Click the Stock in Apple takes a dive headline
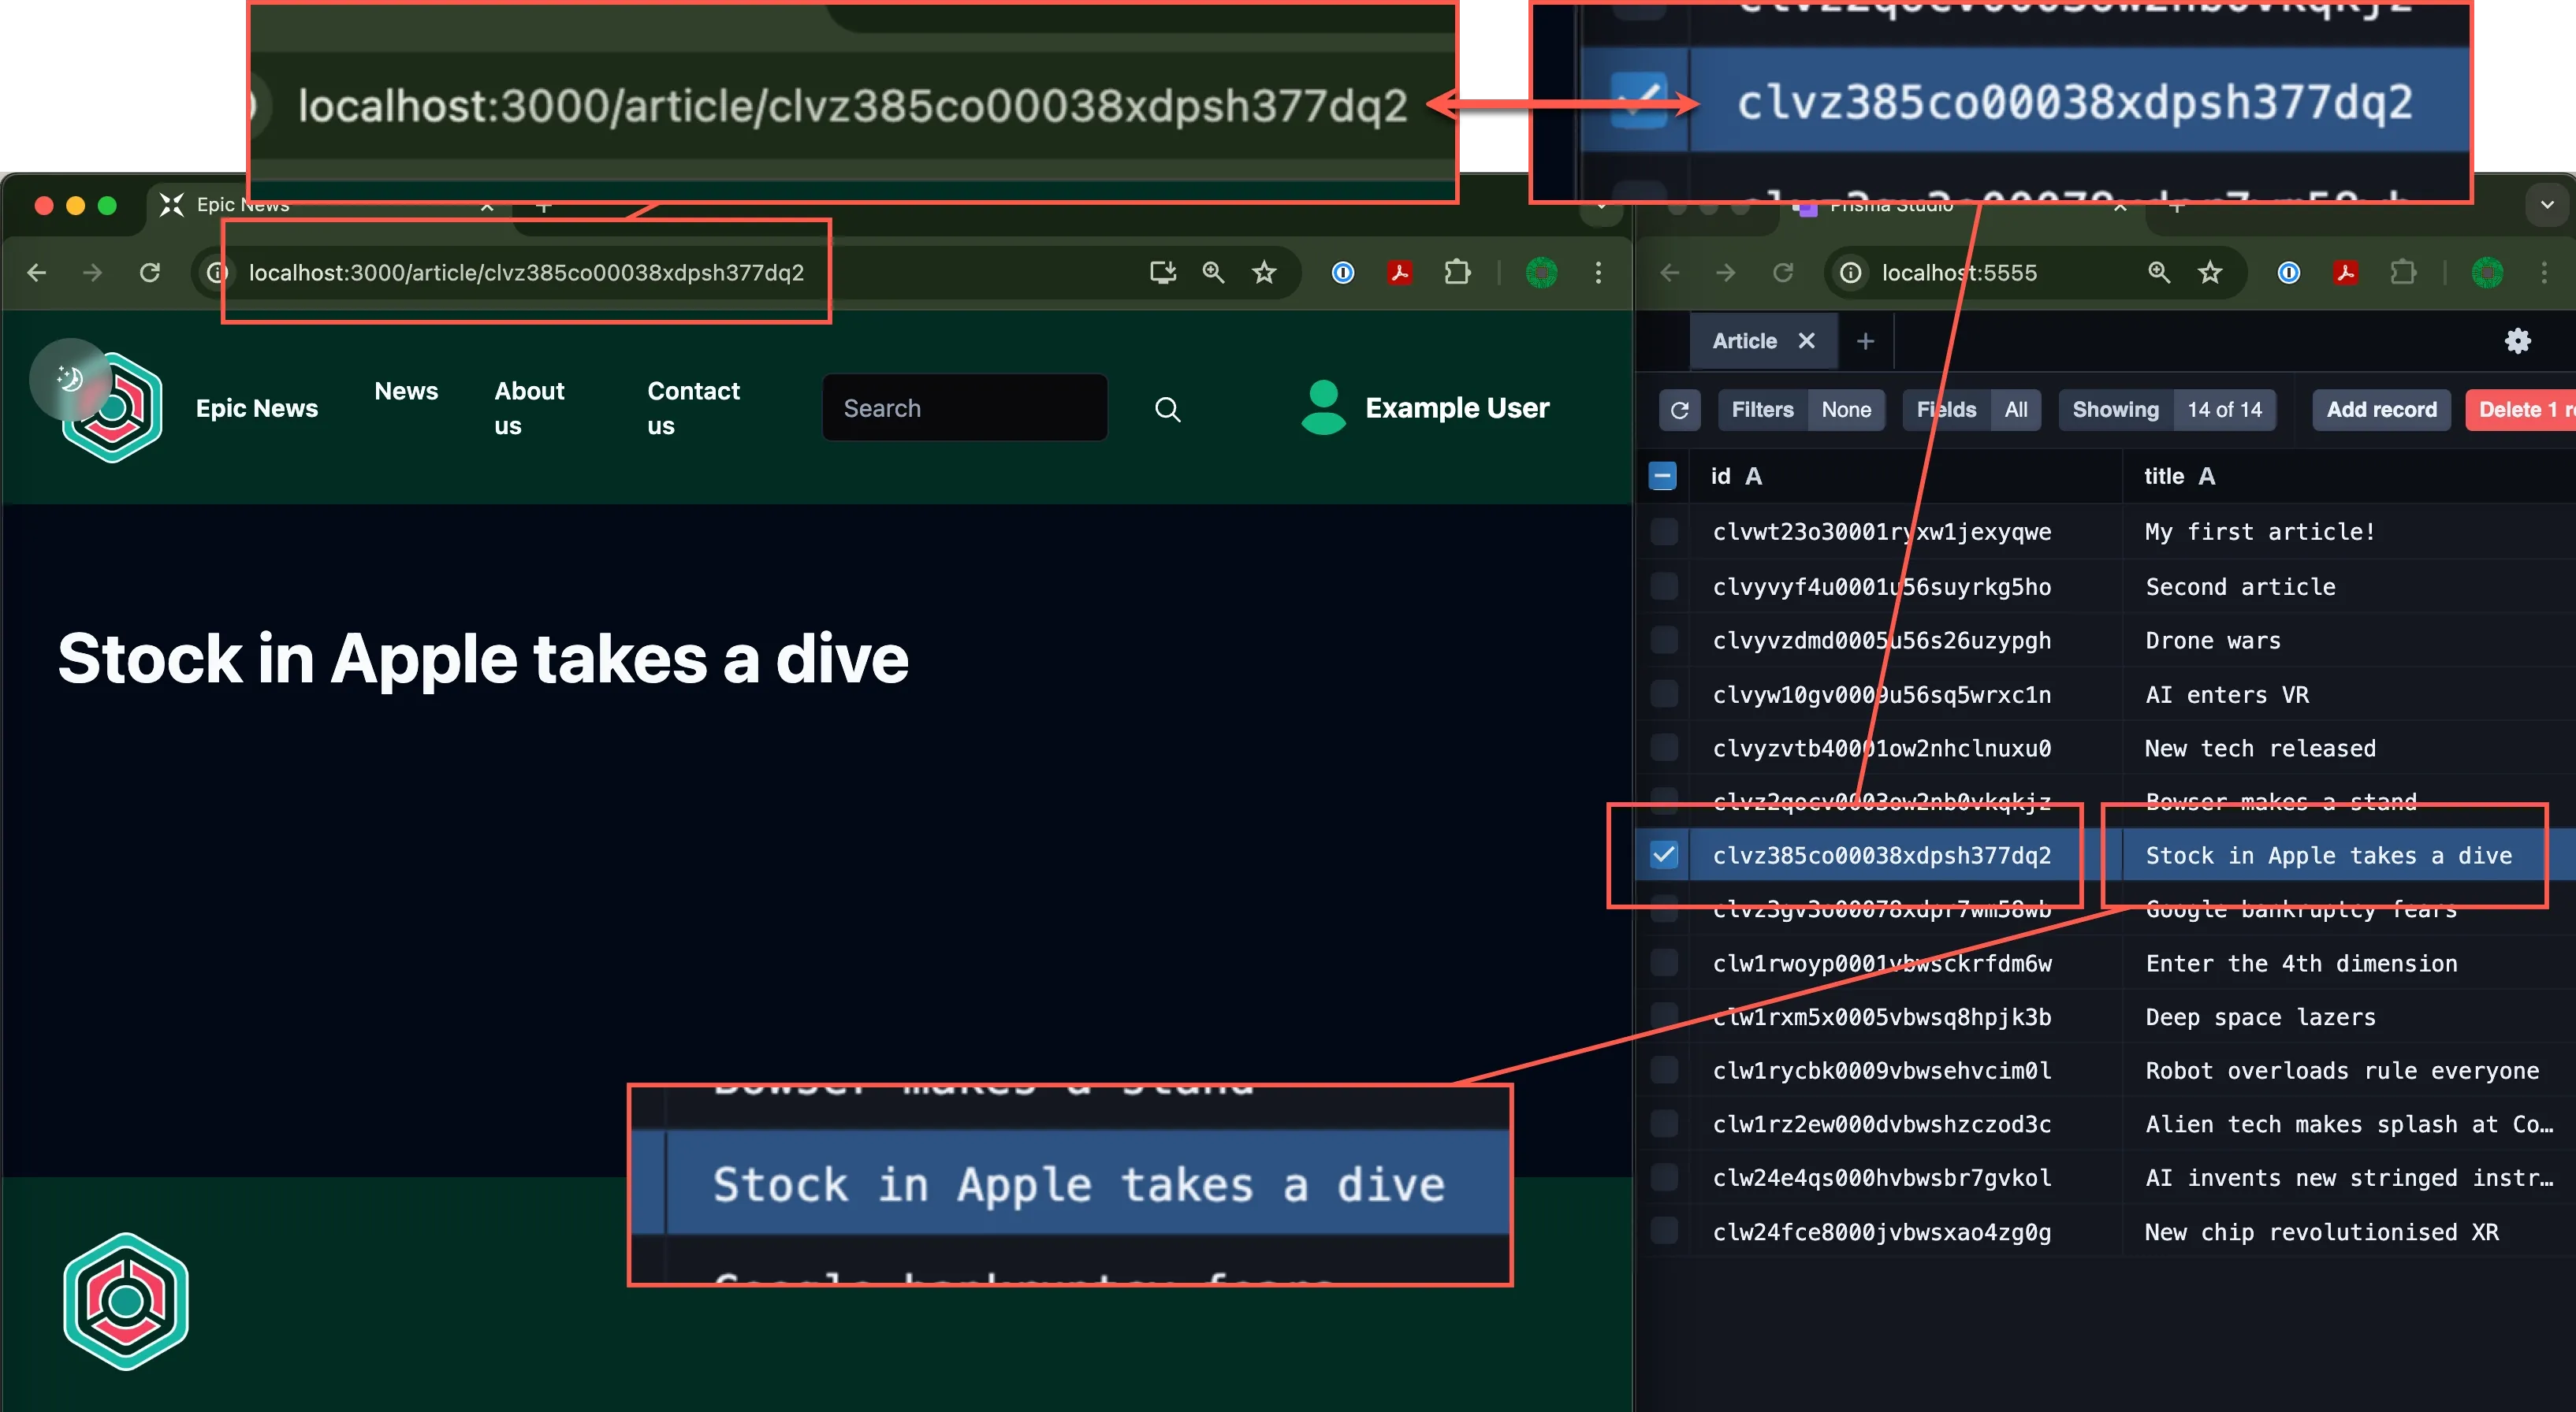2576x1412 pixels. [483, 659]
